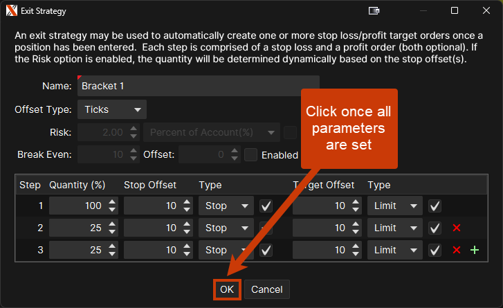Image resolution: width=503 pixels, height=308 pixels.
Task: Uncheck step 2 target limit checkbox
Action: 435,228
